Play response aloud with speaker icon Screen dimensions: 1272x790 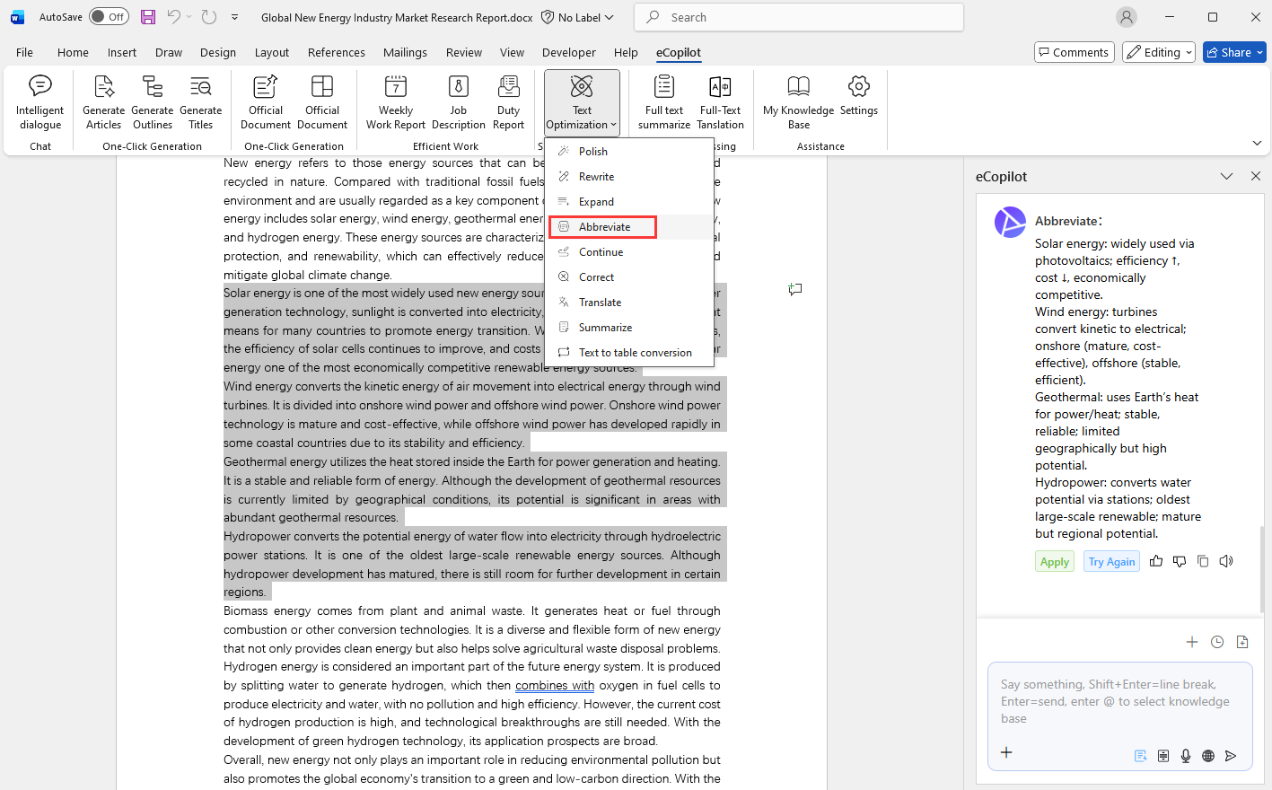pos(1226,561)
